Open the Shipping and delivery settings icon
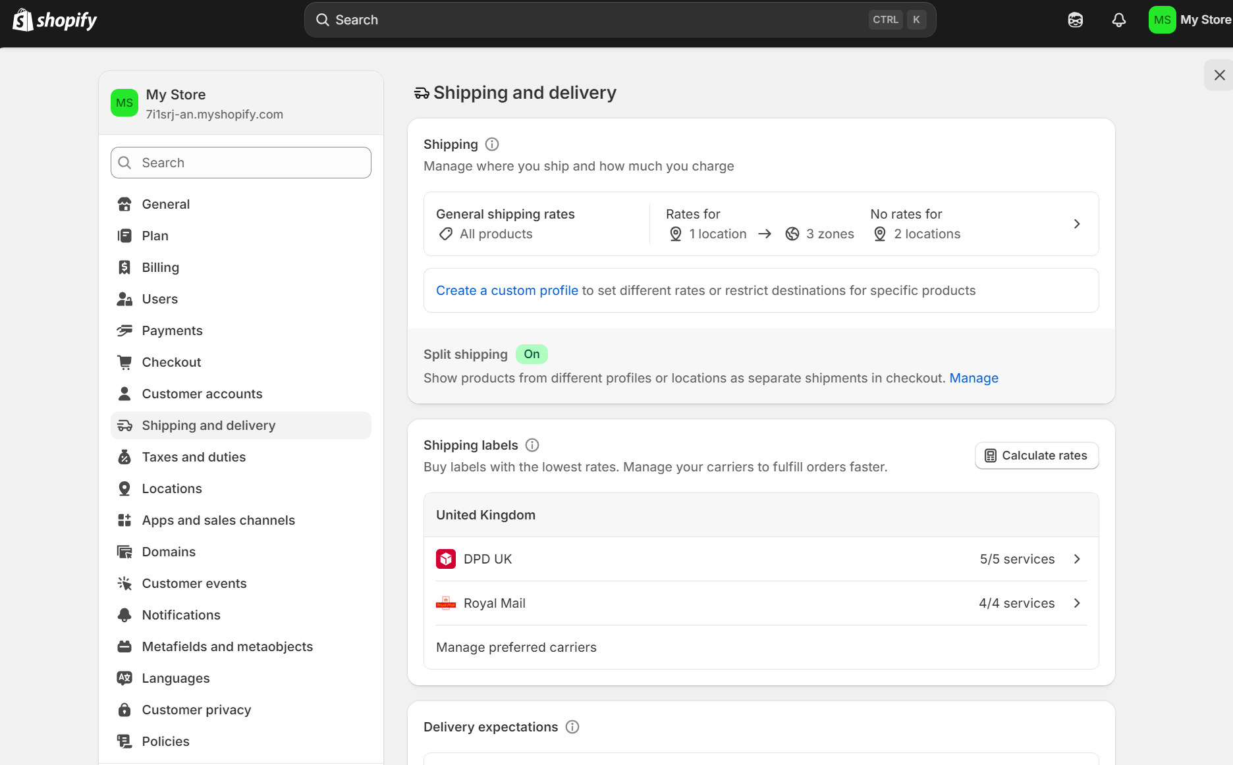 coord(124,425)
